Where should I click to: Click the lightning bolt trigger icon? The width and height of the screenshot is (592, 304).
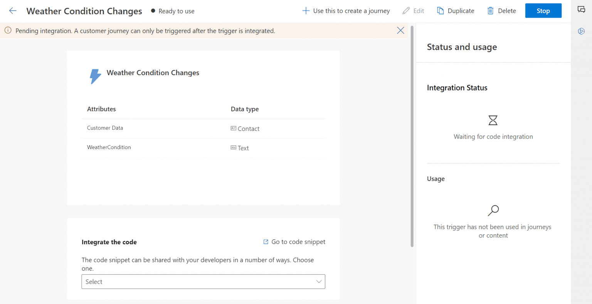pos(95,76)
